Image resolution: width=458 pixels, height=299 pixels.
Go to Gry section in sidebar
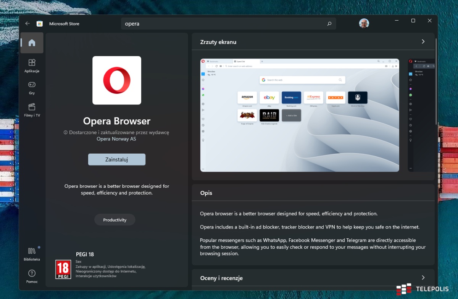coord(32,87)
